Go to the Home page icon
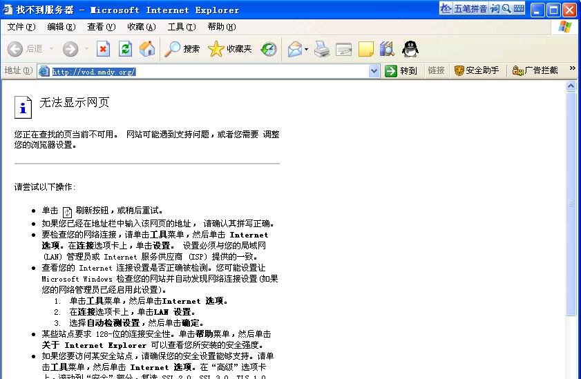The width and height of the screenshot is (581, 379). (x=147, y=49)
